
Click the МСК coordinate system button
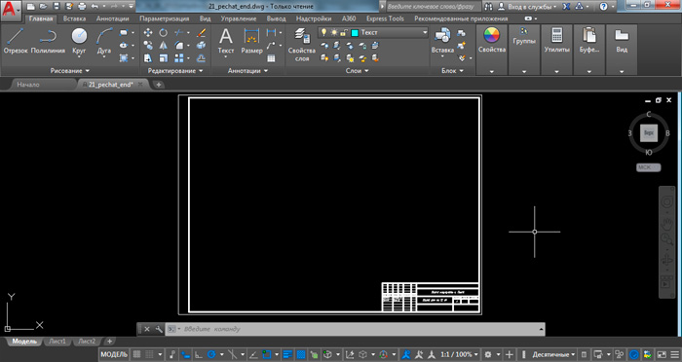[x=648, y=167]
